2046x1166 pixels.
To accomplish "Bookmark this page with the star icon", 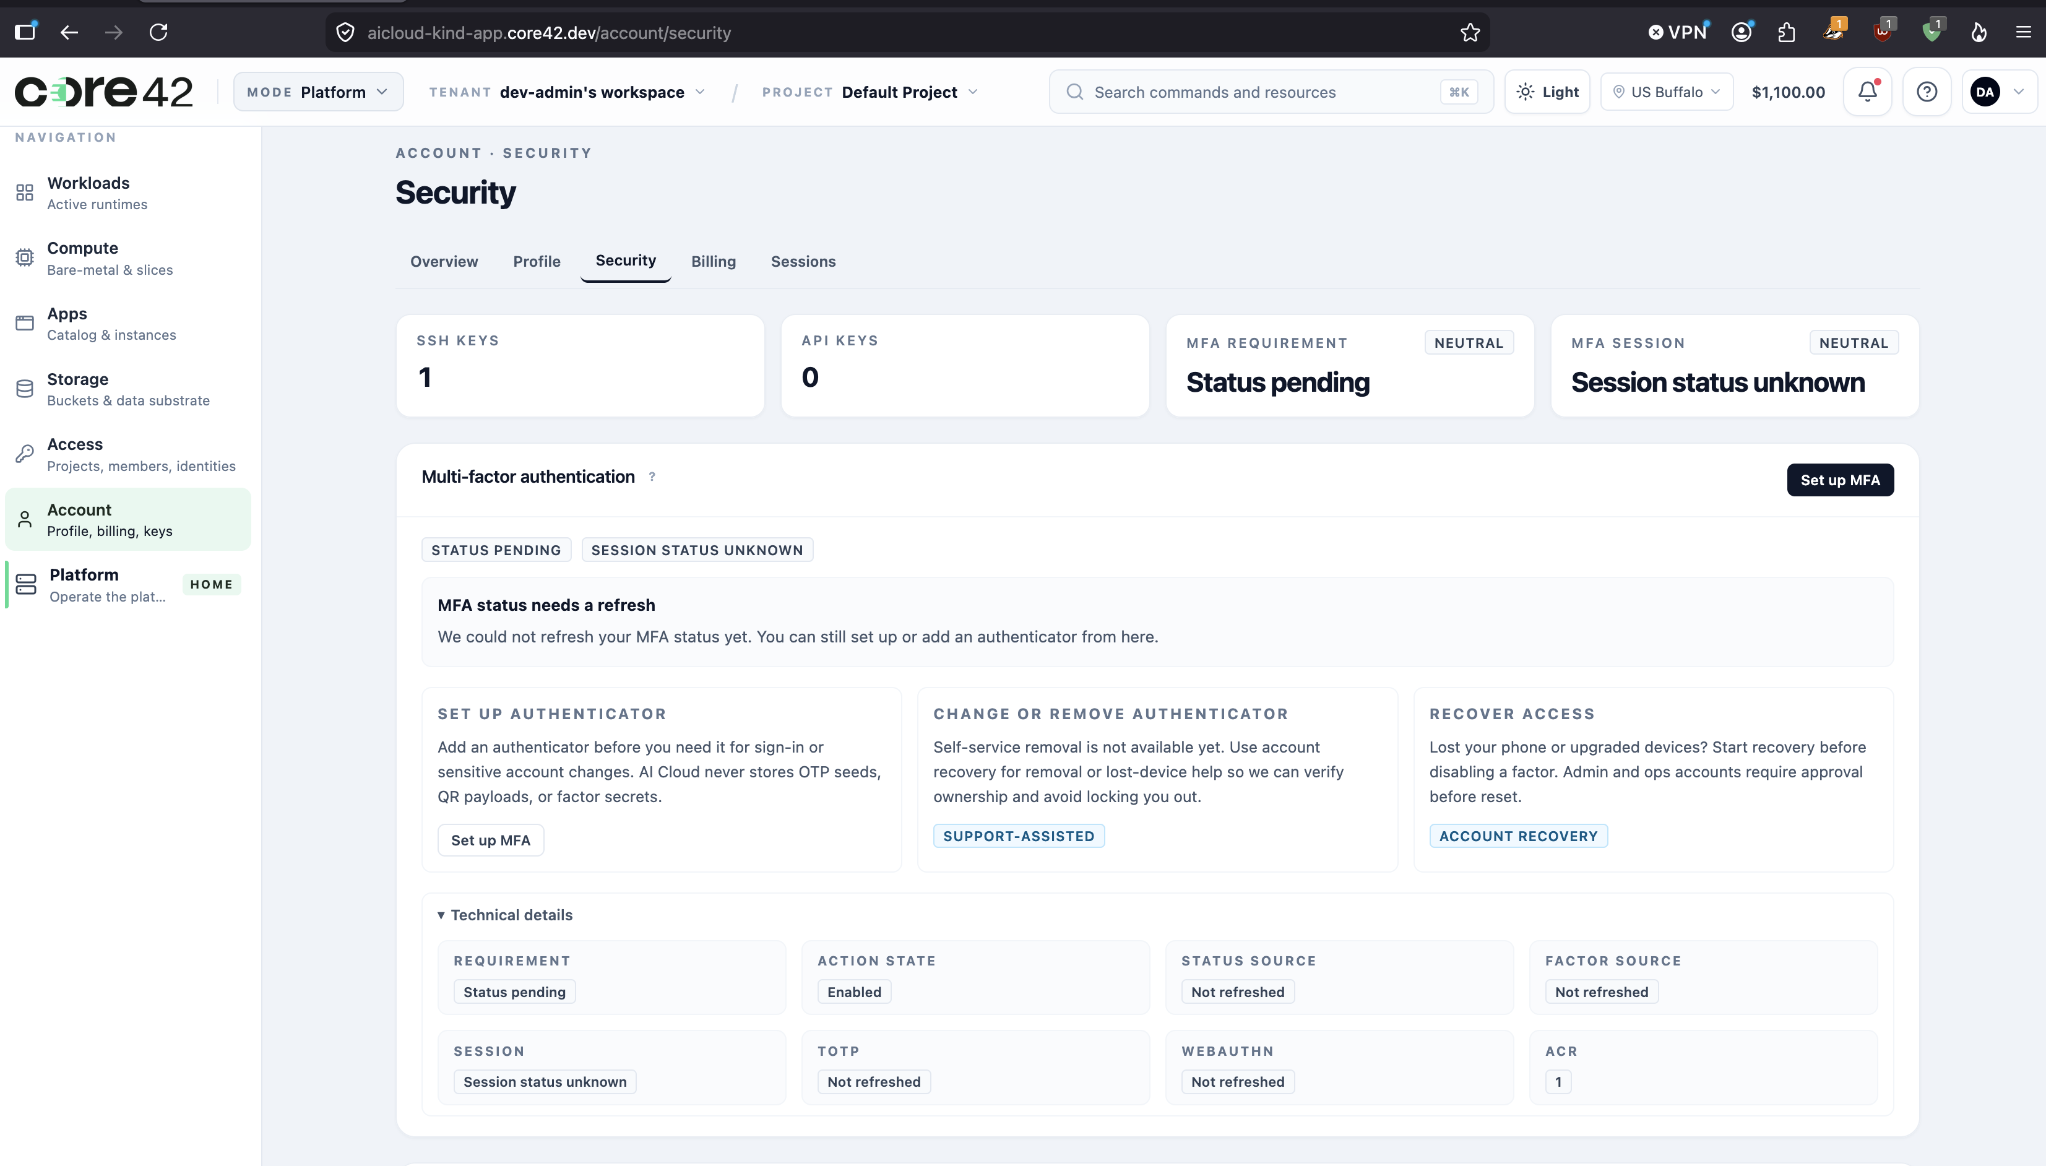I will tap(1469, 33).
